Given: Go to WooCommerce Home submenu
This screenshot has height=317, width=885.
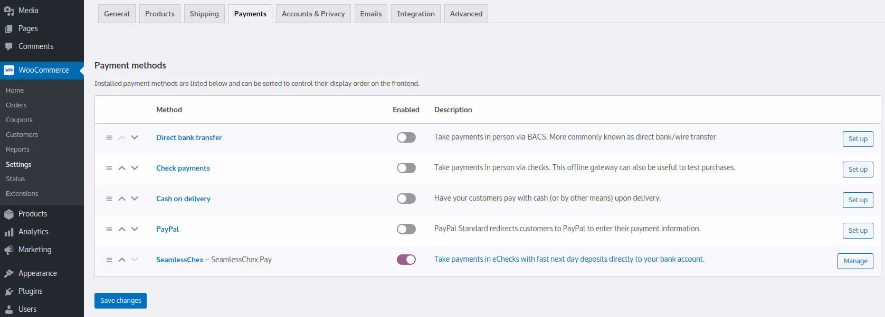Looking at the screenshot, I should coord(15,91).
